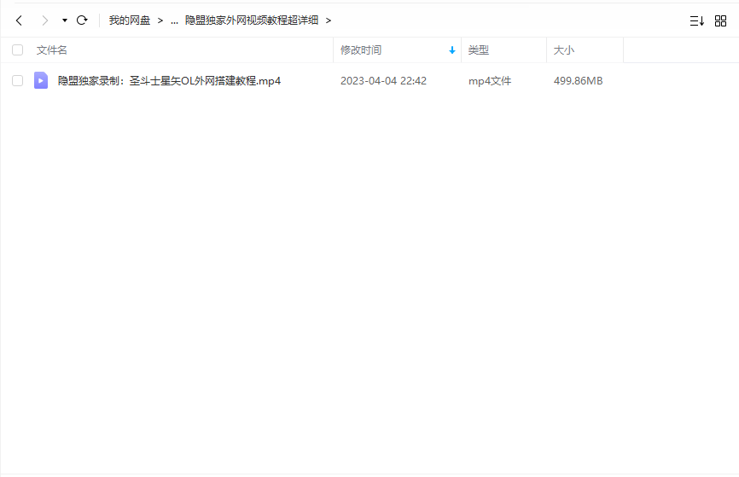Expand the breadcrumb ellipsis for hidden folders
The image size is (739, 477).
[174, 20]
